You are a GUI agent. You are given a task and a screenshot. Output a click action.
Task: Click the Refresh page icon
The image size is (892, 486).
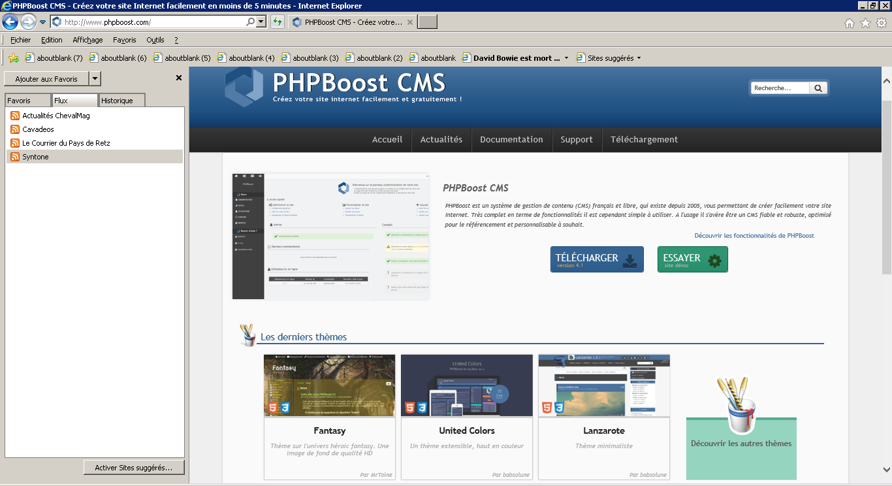[277, 22]
